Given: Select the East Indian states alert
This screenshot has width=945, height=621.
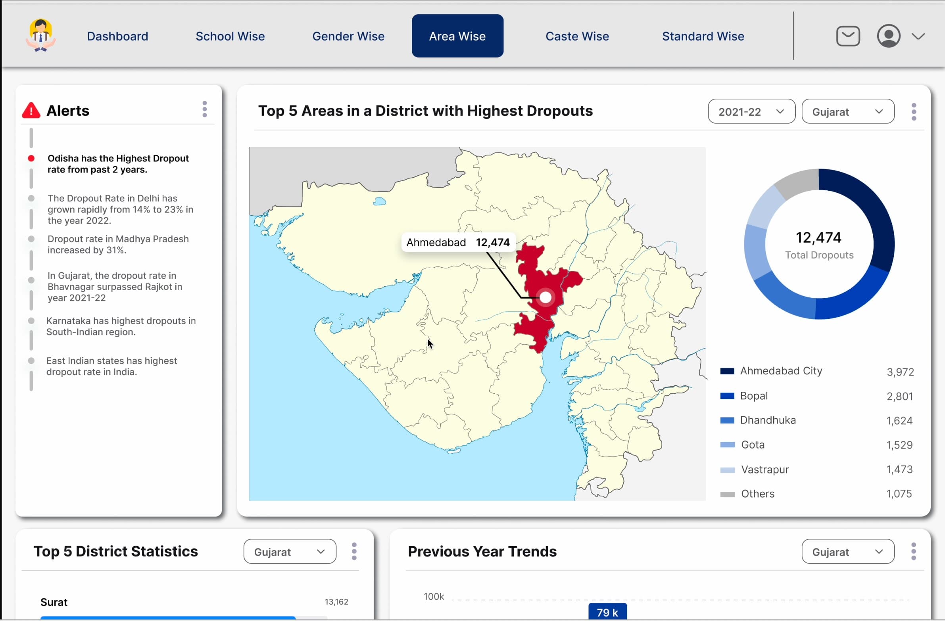Looking at the screenshot, I should click(111, 366).
